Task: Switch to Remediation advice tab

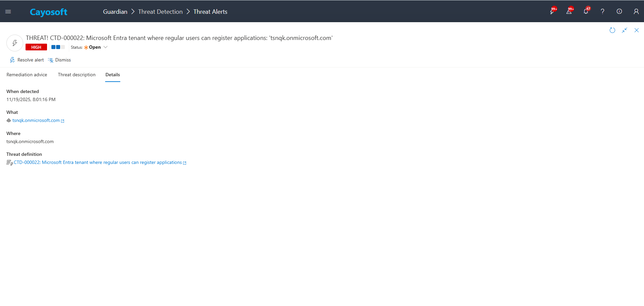Action: click(x=27, y=75)
